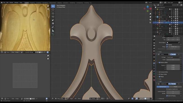Image resolution: width=183 pixels, height=103 pixels.
Task: Select the Measure tool
Action: coord(53,31)
